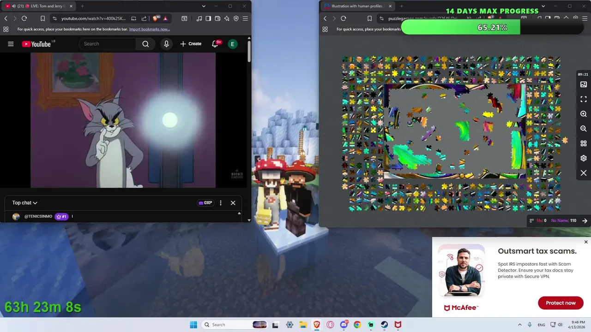591x332 pixels.
Task: Open File Explorer from taskbar
Action: click(303, 325)
